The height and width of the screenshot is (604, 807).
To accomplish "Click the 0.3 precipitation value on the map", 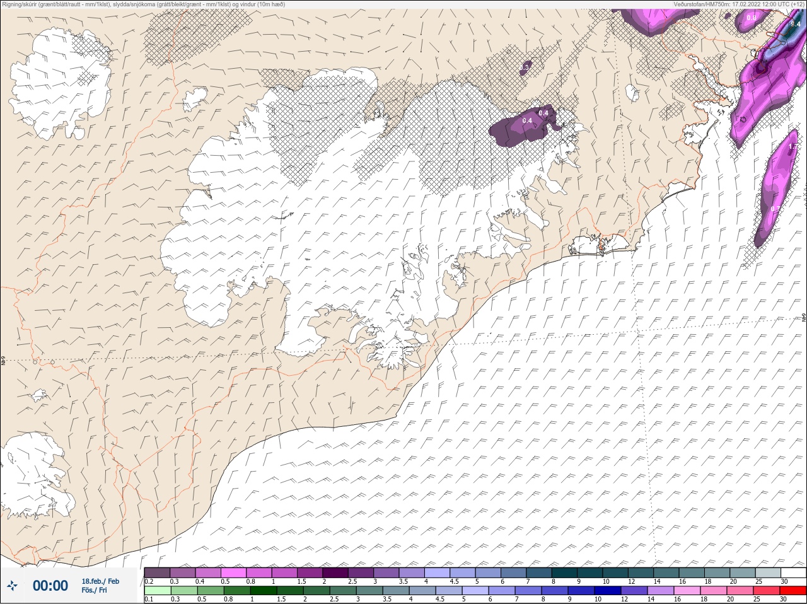I will click(525, 67).
